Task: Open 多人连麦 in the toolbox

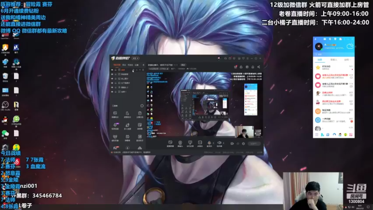Action: coord(127,126)
